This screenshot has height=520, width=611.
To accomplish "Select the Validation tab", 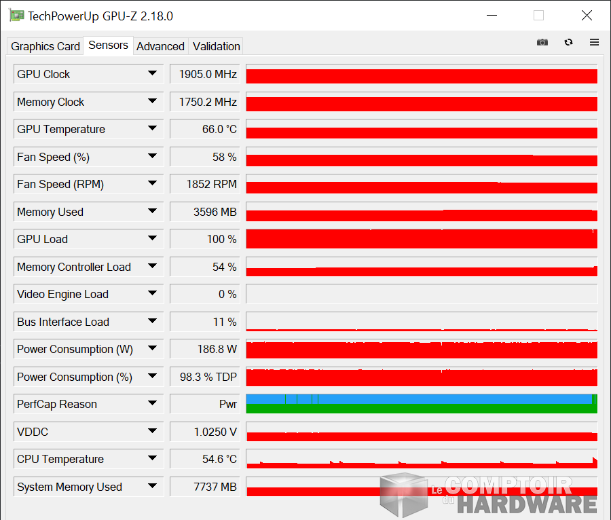I will pos(216,46).
